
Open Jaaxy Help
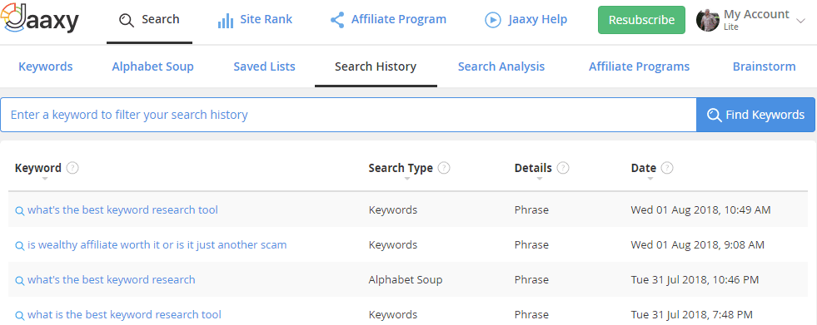[x=526, y=20]
